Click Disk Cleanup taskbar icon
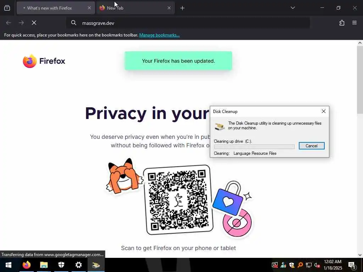This screenshot has width=363, height=272. tap(96, 265)
